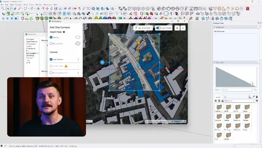The image size is (262, 148).
Task: Check the Elevated Site checkbox
Action: pyautogui.click(x=51, y=43)
